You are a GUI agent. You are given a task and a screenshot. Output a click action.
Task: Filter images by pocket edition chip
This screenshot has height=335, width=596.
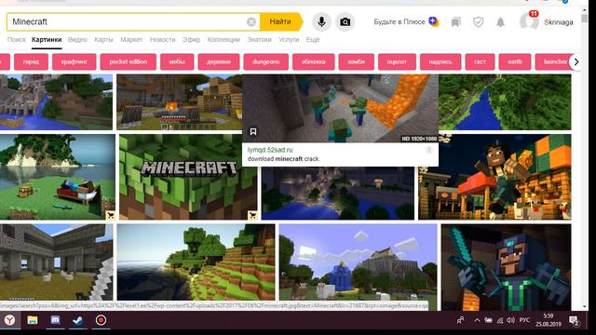click(x=129, y=62)
